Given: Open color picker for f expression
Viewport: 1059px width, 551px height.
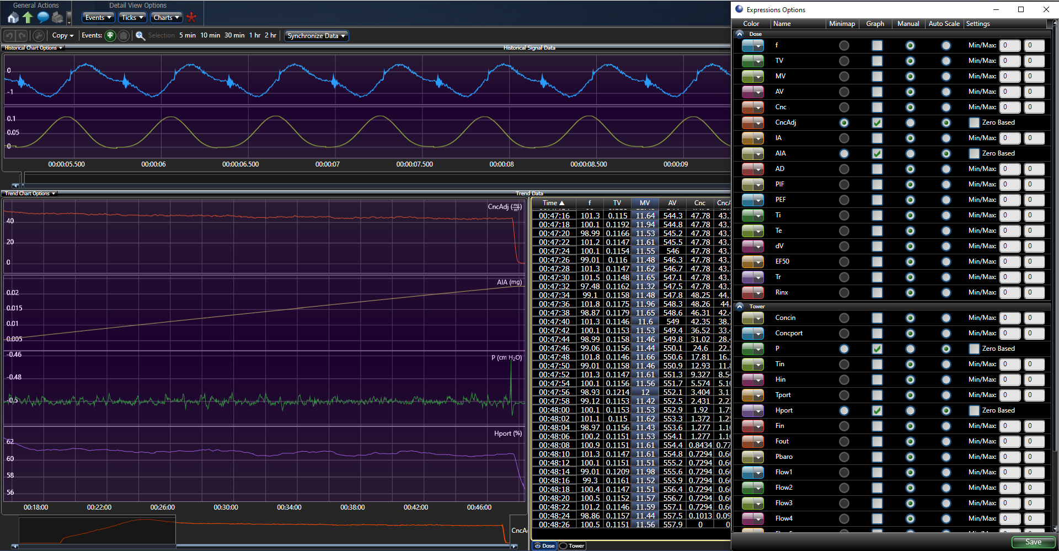Looking at the screenshot, I should coord(752,45).
